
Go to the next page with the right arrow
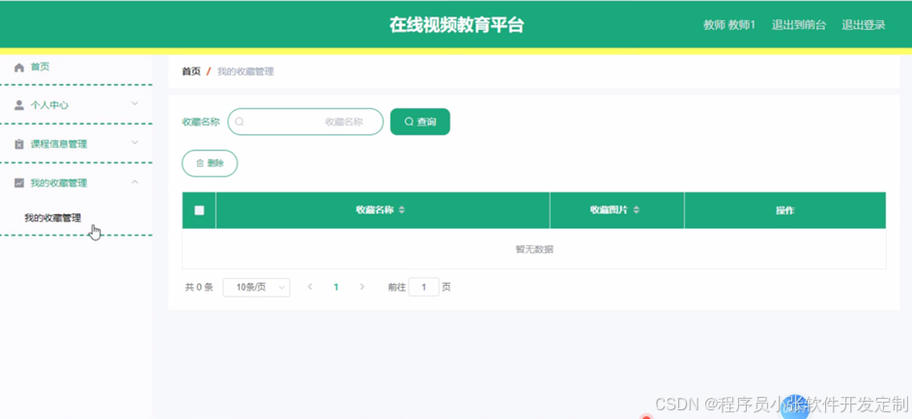[x=361, y=287]
